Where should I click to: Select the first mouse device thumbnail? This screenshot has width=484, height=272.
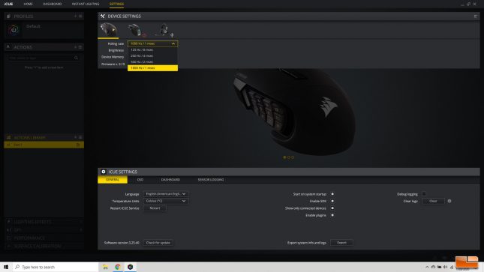pos(108,30)
